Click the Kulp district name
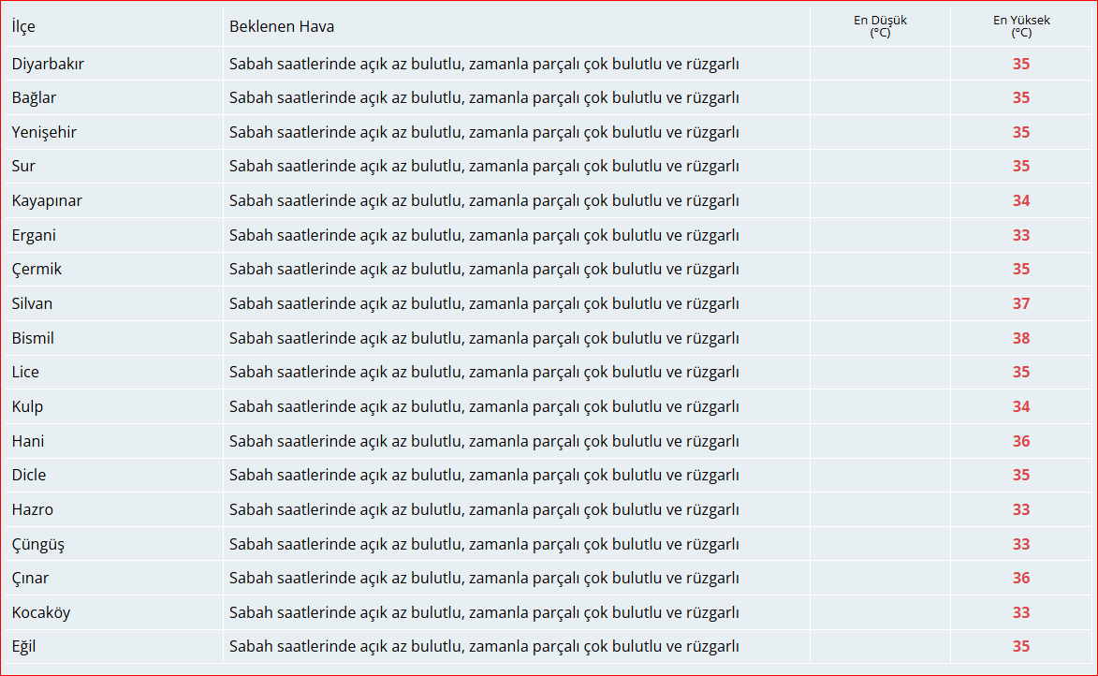1098x676 pixels. (x=27, y=406)
